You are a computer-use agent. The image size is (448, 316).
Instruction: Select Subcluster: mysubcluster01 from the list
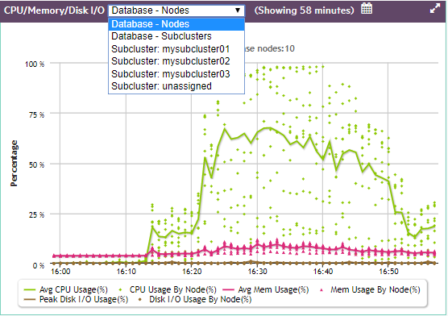(176, 49)
